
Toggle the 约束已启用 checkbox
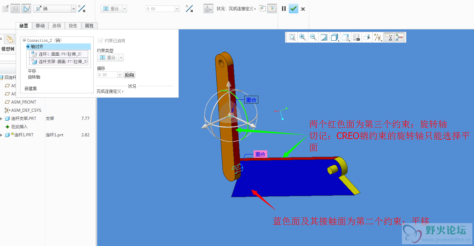point(100,41)
